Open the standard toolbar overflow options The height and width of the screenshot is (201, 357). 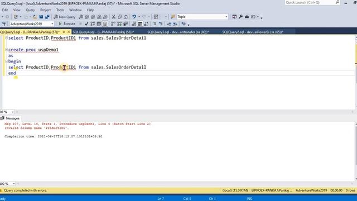coord(262,18)
